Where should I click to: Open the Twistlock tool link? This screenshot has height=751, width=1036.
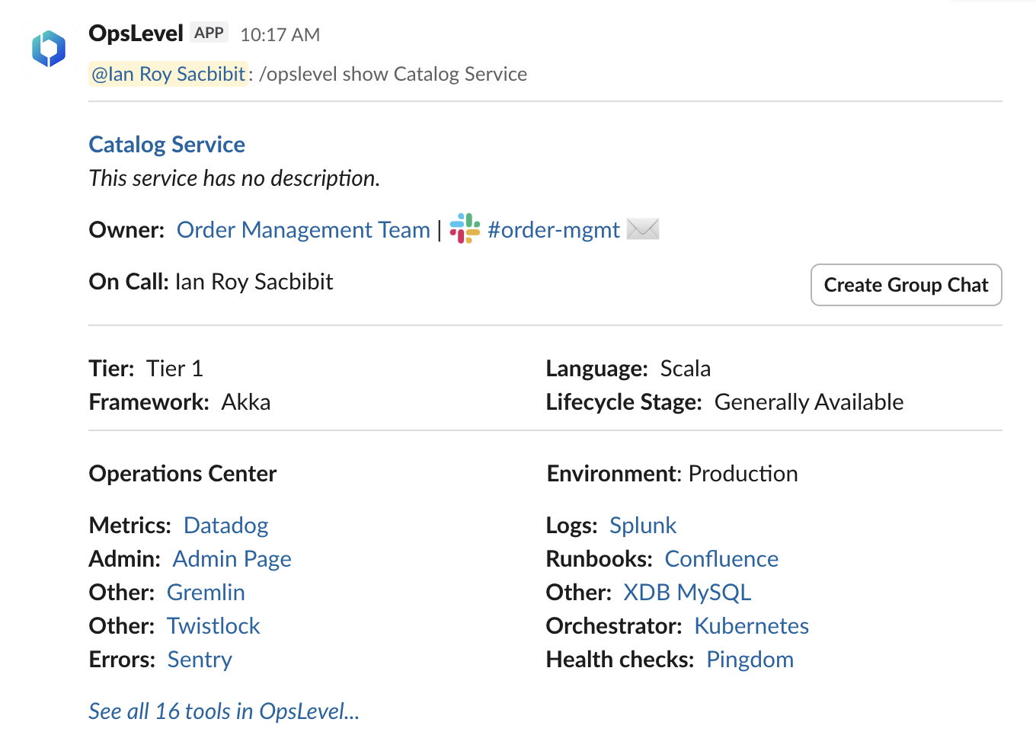pos(213,626)
